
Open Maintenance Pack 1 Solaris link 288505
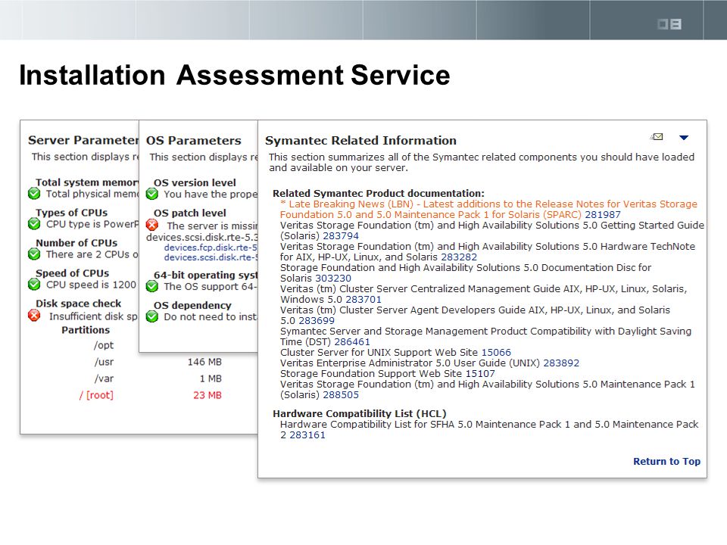coord(341,395)
